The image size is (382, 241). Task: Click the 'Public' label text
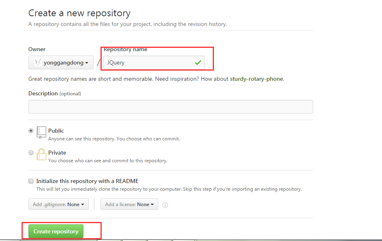(56, 131)
